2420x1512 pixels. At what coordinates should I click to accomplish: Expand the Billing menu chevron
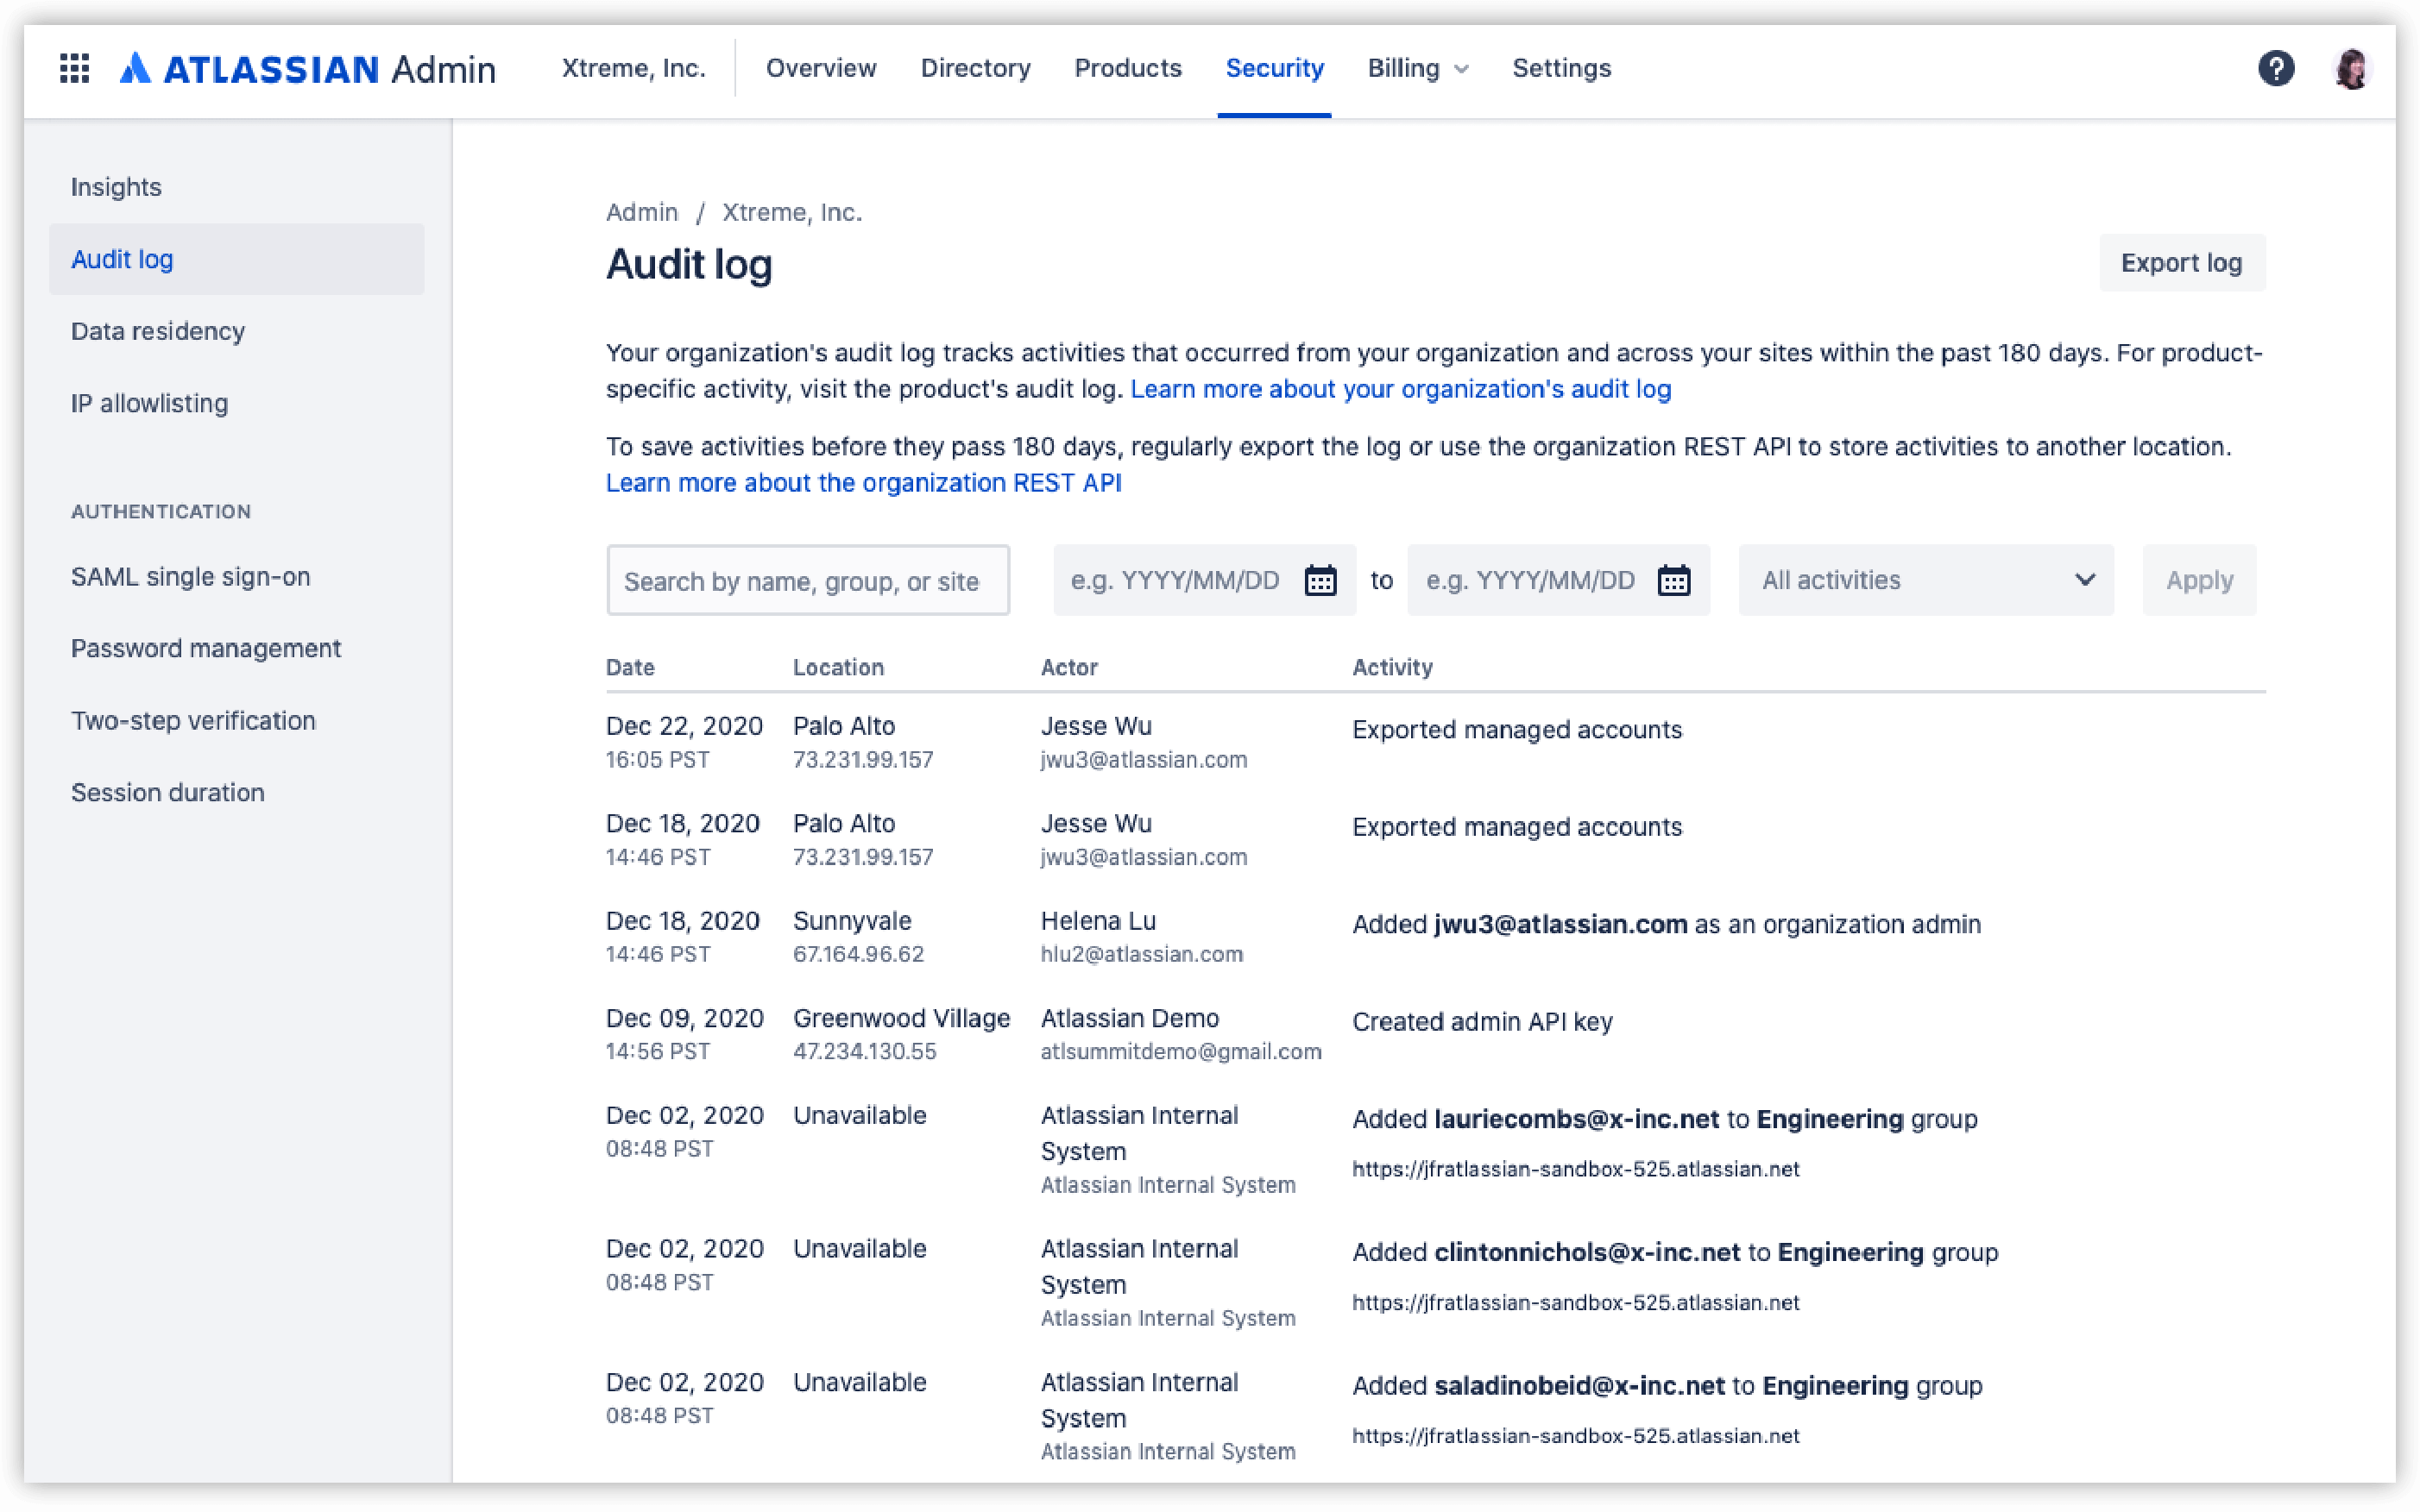click(x=1460, y=69)
